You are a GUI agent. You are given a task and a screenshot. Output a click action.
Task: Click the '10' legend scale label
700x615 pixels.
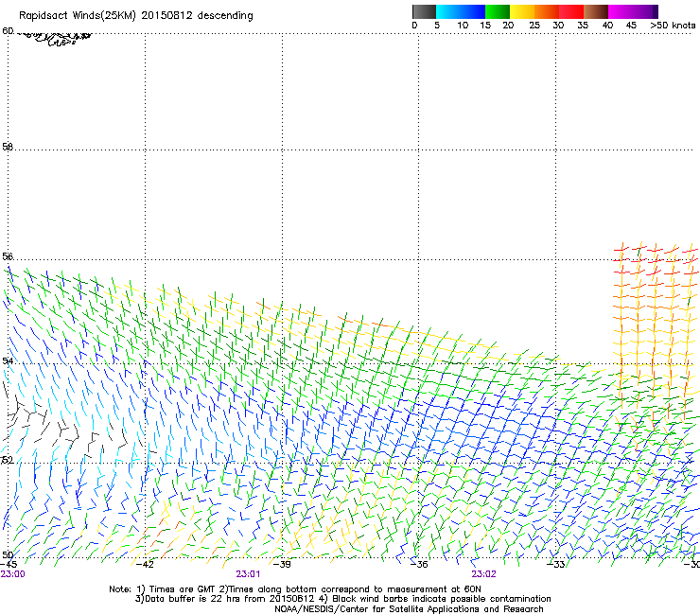click(x=463, y=26)
